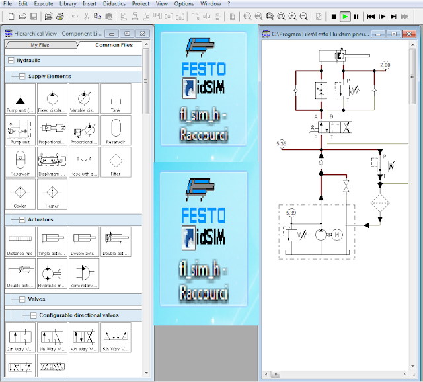Image resolution: width=423 pixels, height=382 pixels.
Task: Select the Filter component
Action: pos(116,162)
